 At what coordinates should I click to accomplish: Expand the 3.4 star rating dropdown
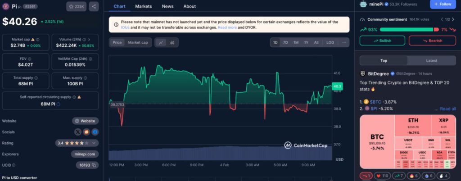[x=94, y=143]
